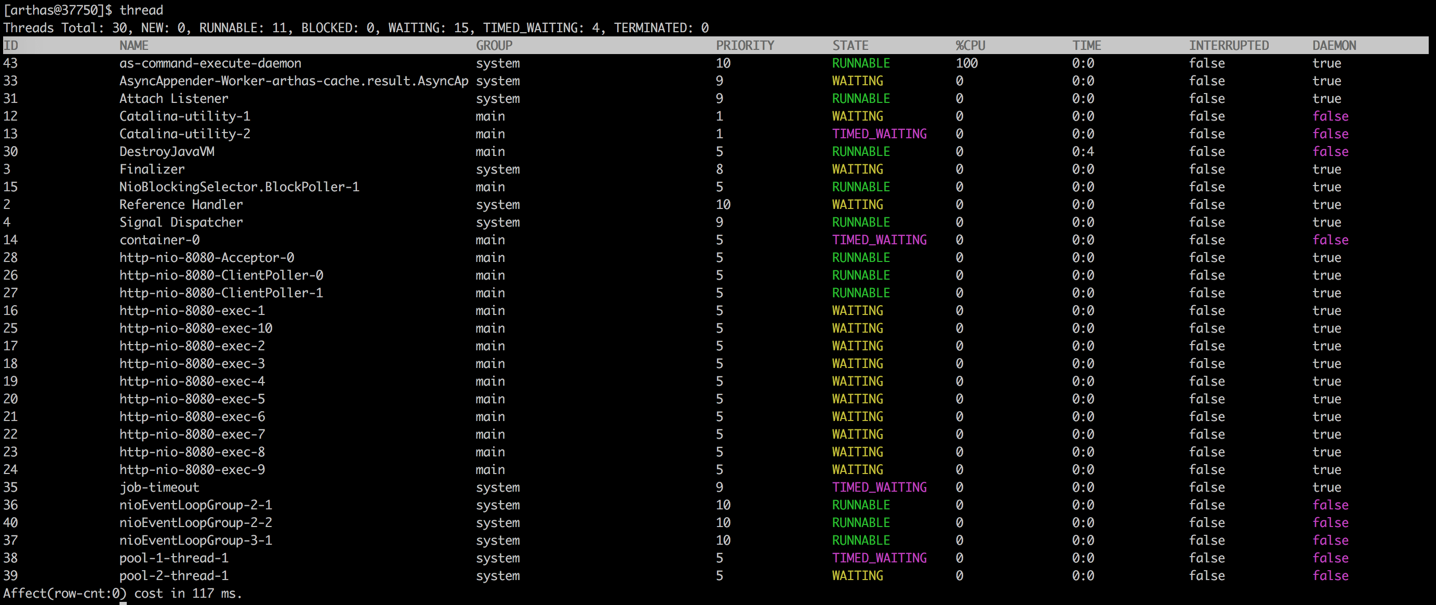Select Catalina-utility-1 thread name
This screenshot has height=605, width=1436.
coord(184,116)
